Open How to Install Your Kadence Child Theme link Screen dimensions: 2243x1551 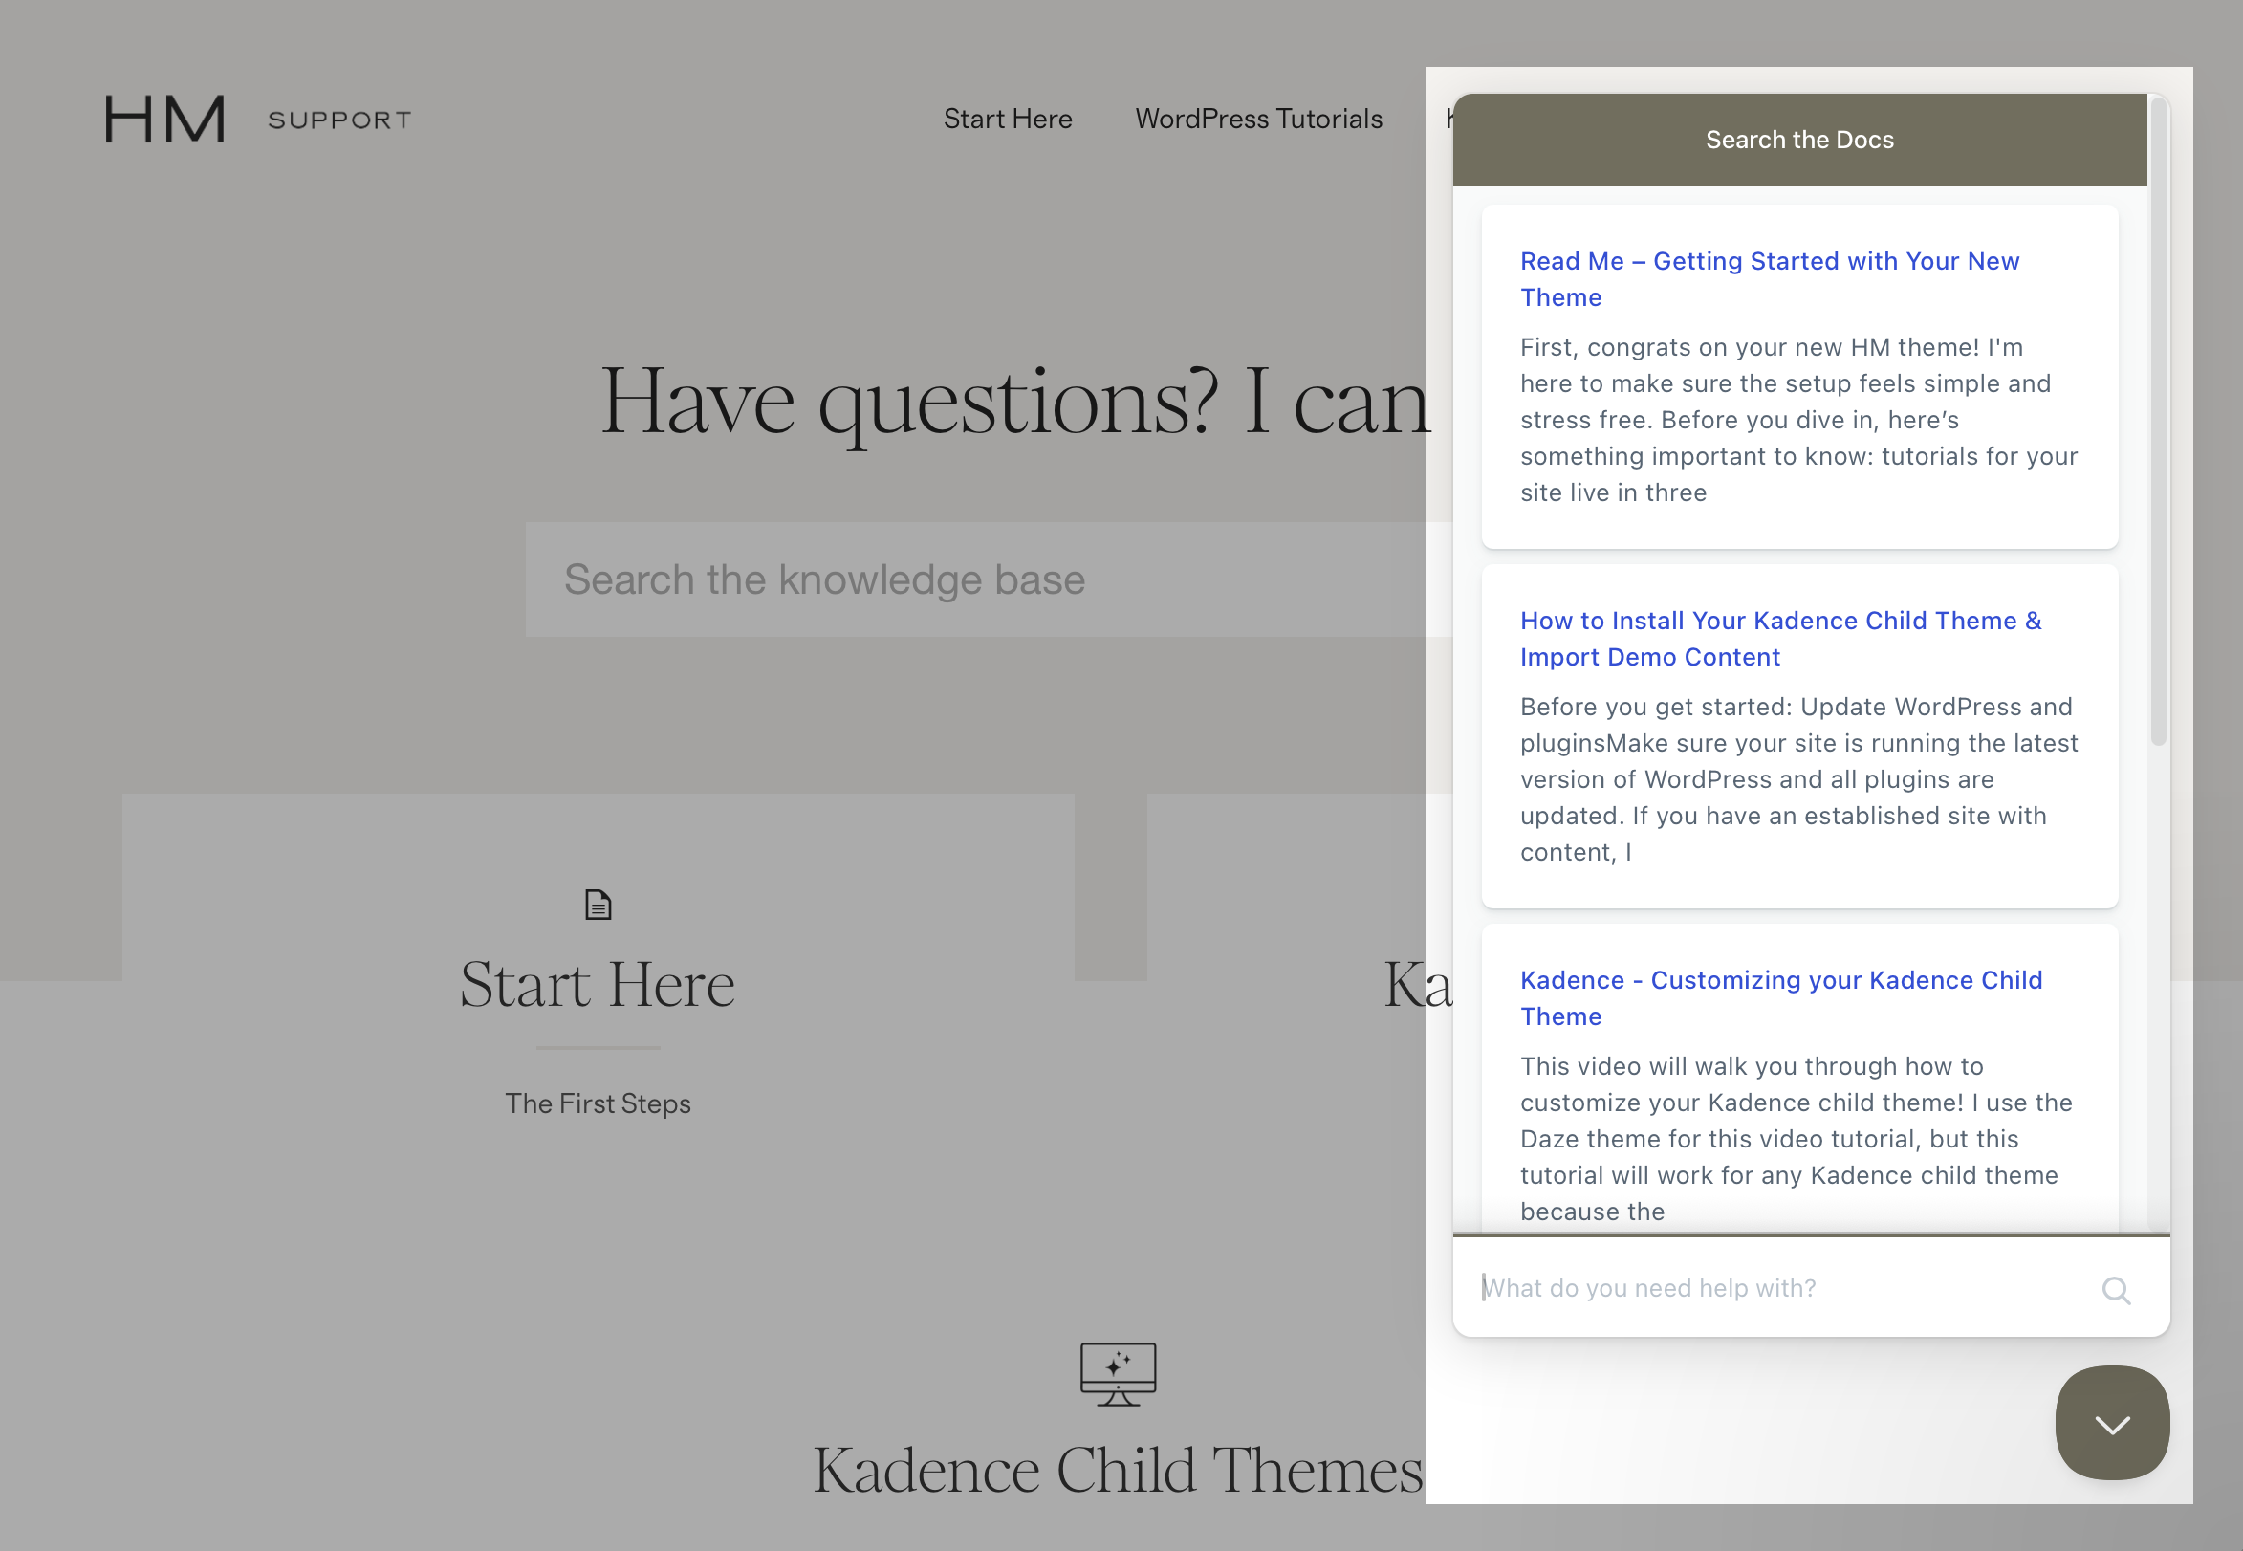coord(1780,639)
